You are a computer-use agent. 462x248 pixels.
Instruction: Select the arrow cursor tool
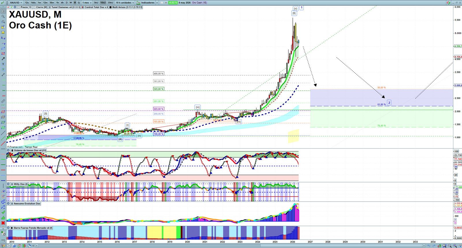(3, 11)
